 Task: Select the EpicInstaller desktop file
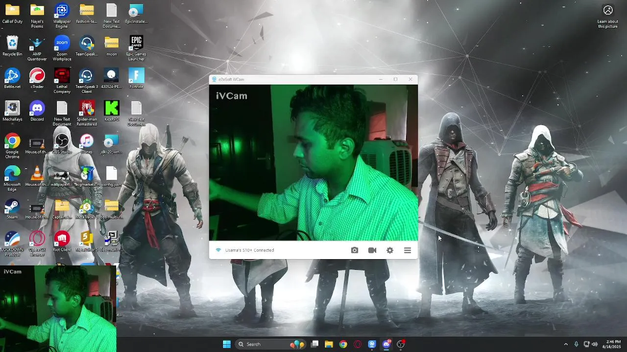[x=136, y=14]
